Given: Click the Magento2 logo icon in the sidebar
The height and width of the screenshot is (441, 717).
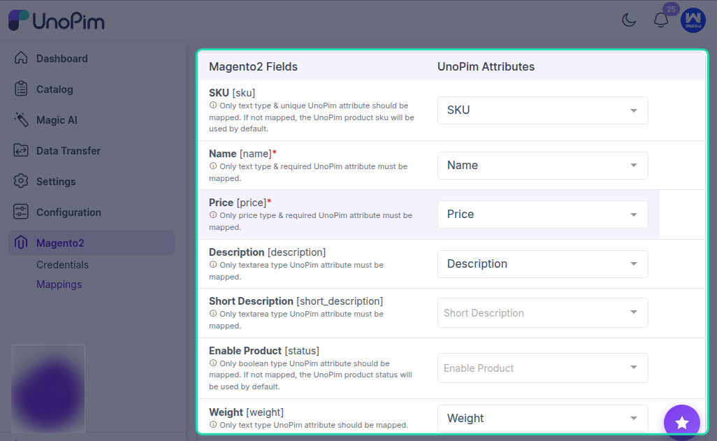Looking at the screenshot, I should click(x=21, y=243).
